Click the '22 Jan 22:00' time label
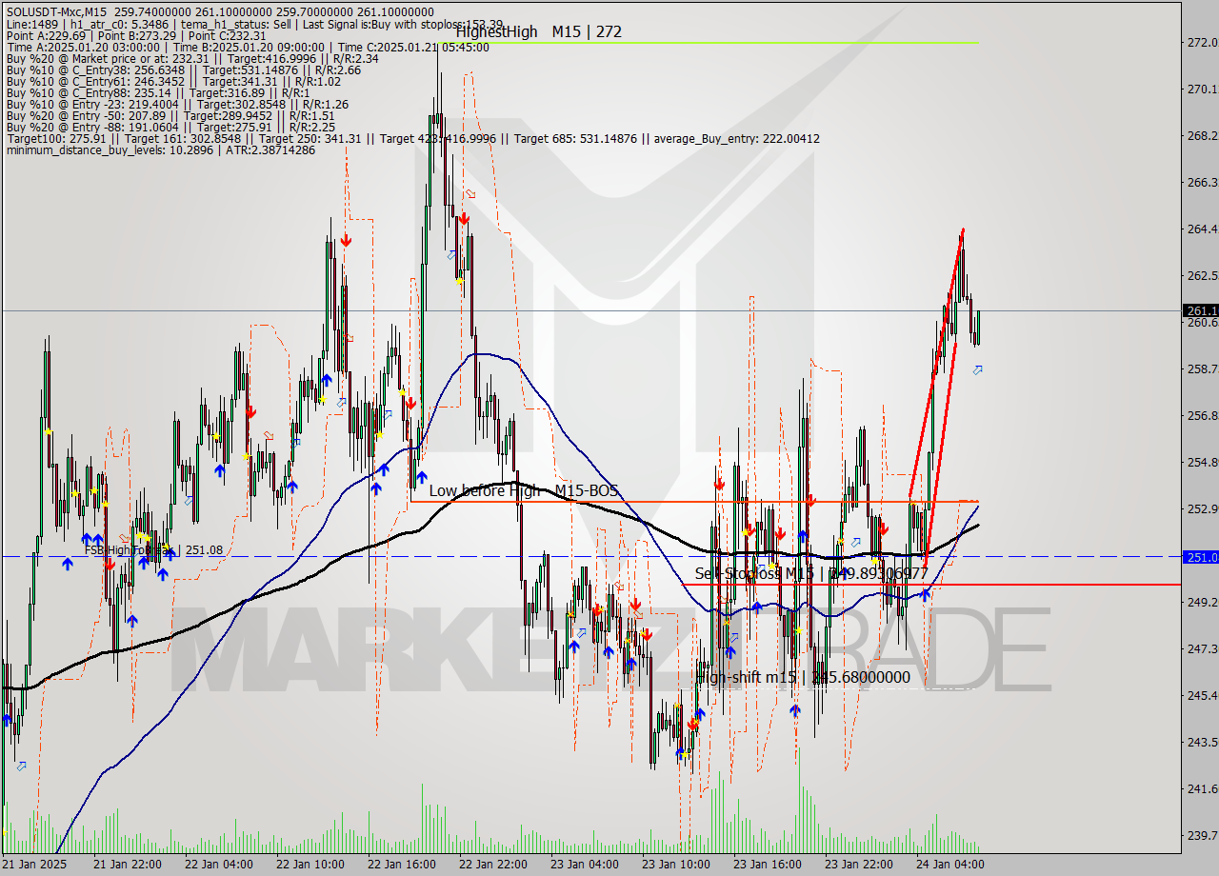Image resolution: width=1219 pixels, height=876 pixels. [x=492, y=865]
